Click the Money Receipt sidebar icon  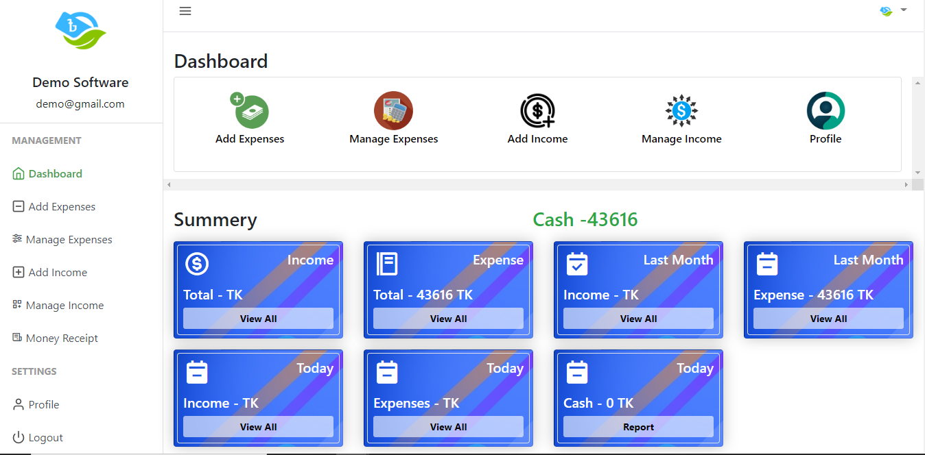click(x=16, y=338)
